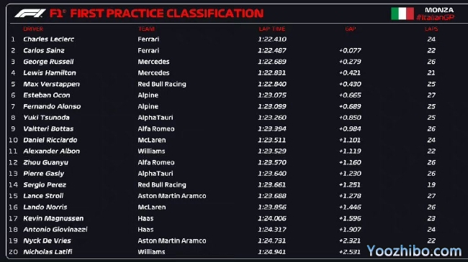Select the LAP TIME column header
The width and height of the screenshot is (468, 262).
(x=272, y=29)
